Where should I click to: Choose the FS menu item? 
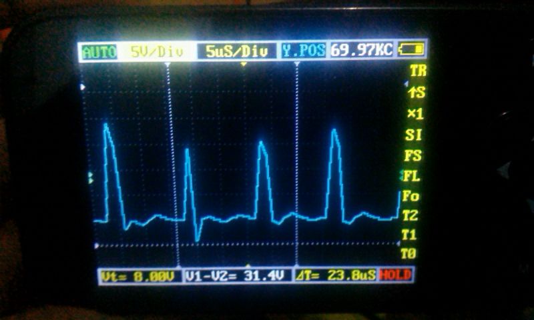[x=413, y=156]
